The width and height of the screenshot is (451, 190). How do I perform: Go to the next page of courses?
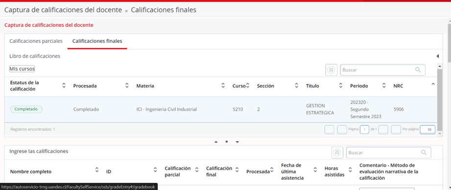(383, 130)
